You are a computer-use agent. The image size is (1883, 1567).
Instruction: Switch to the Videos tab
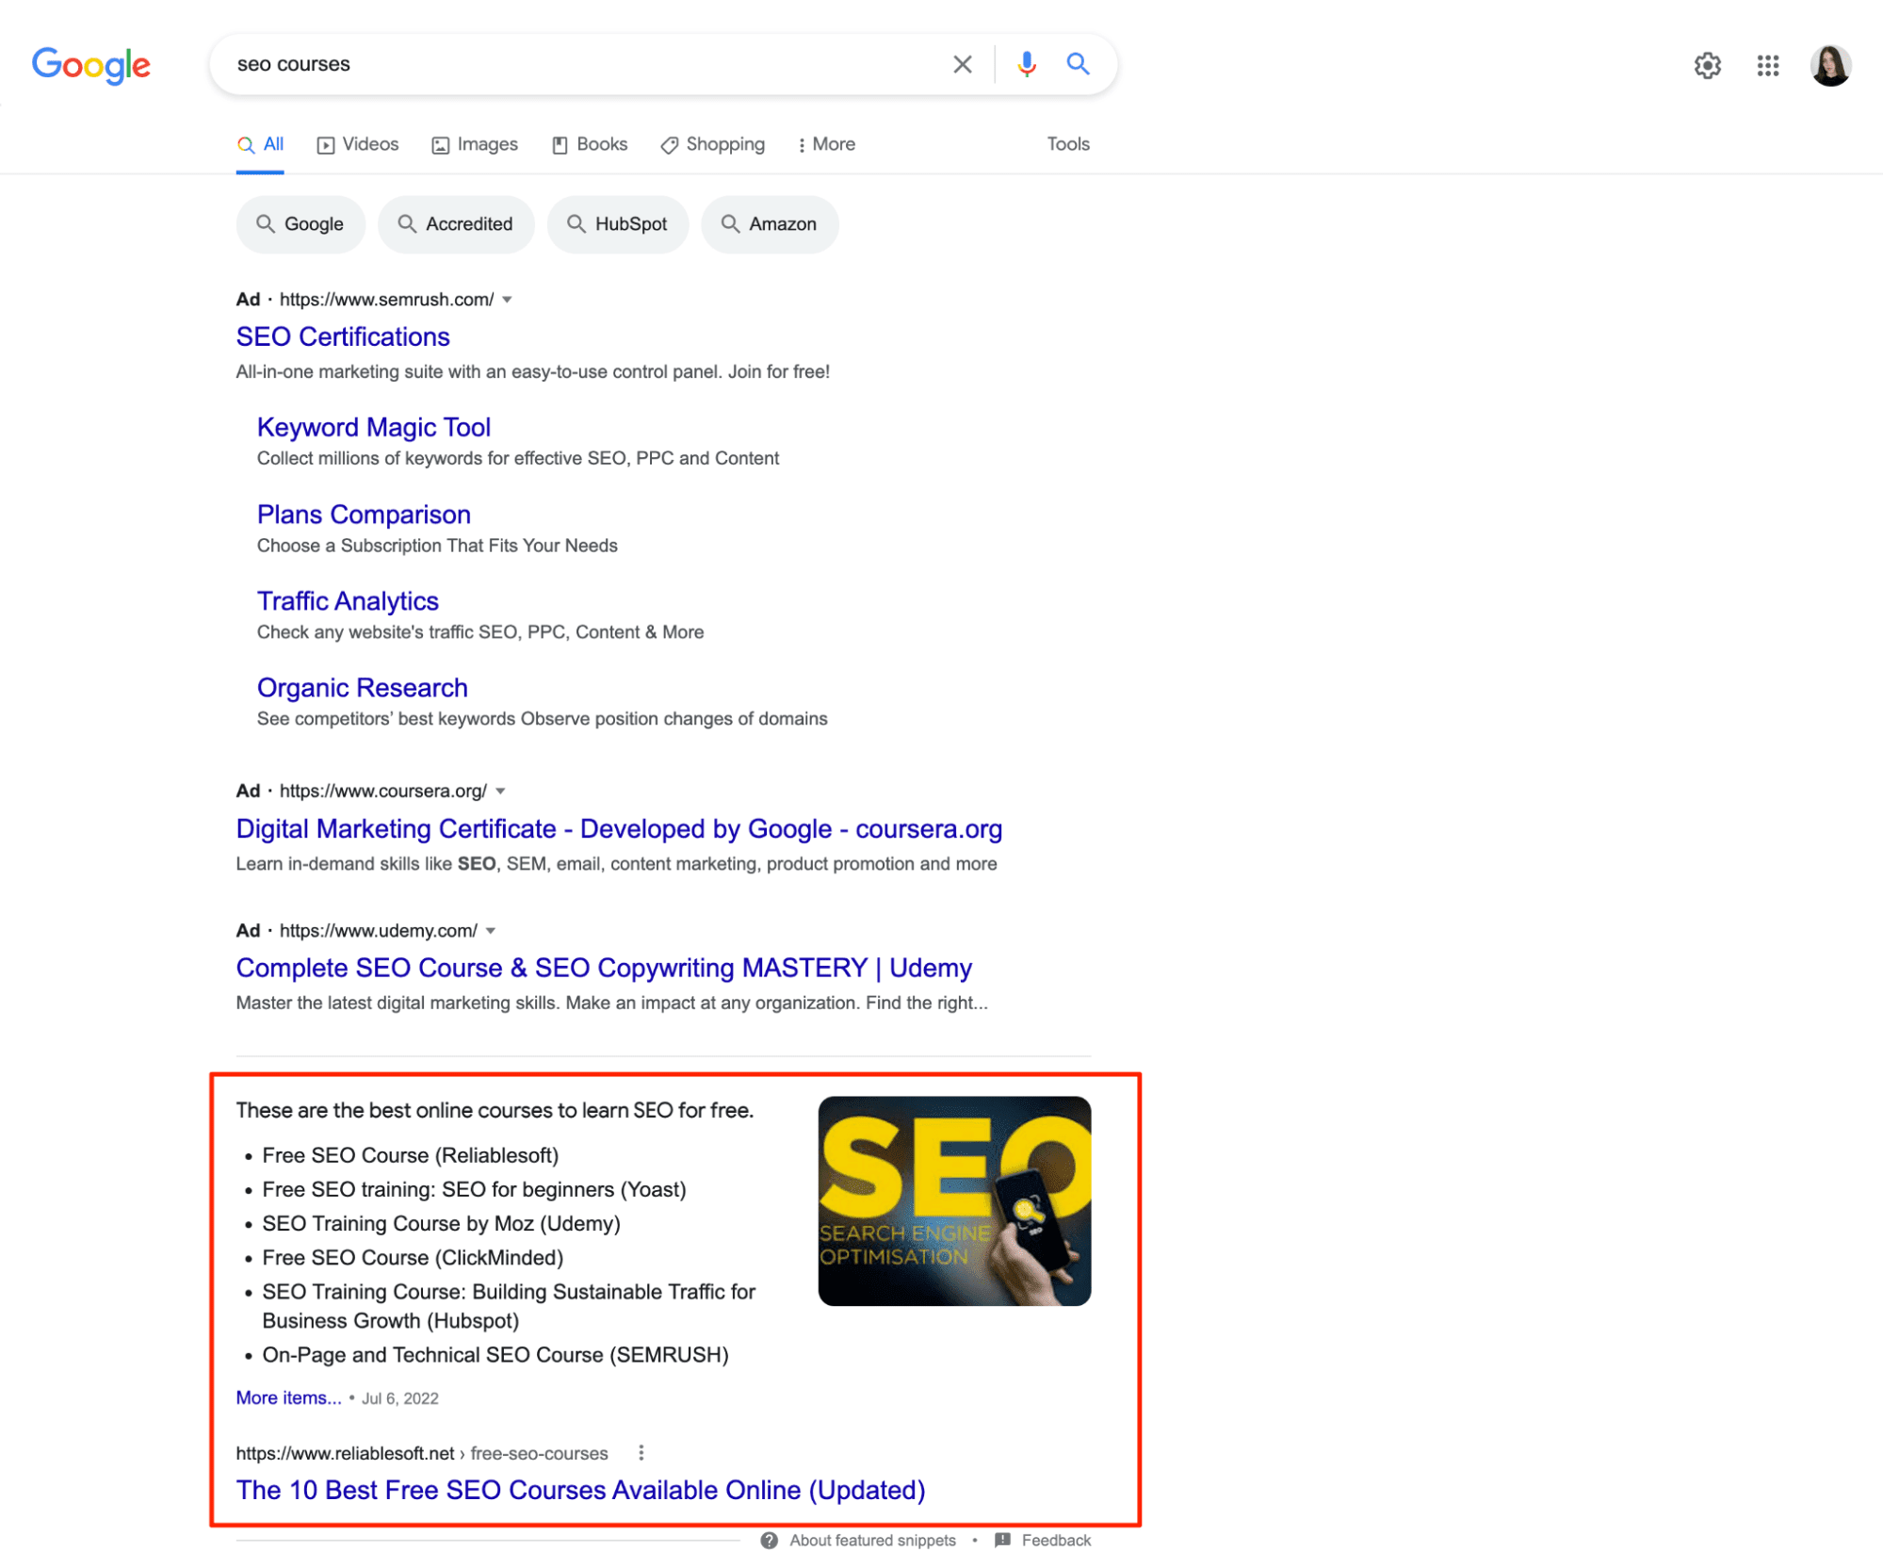(358, 144)
